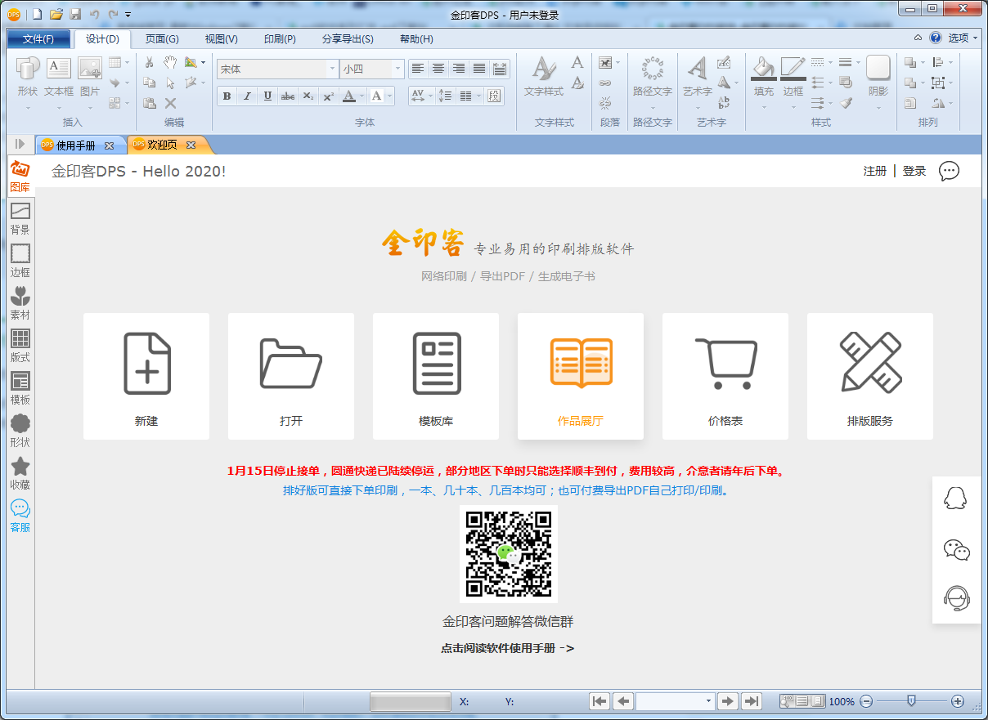Open the 价格表 price list cart card
The height and width of the screenshot is (720, 988).
(725, 376)
